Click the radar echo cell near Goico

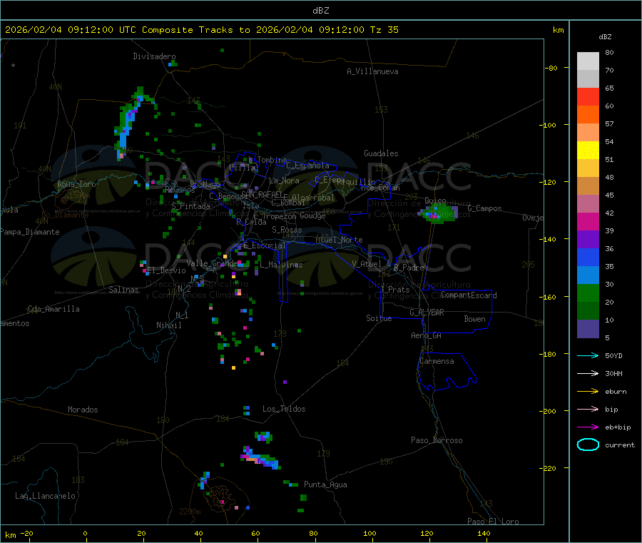439,214
